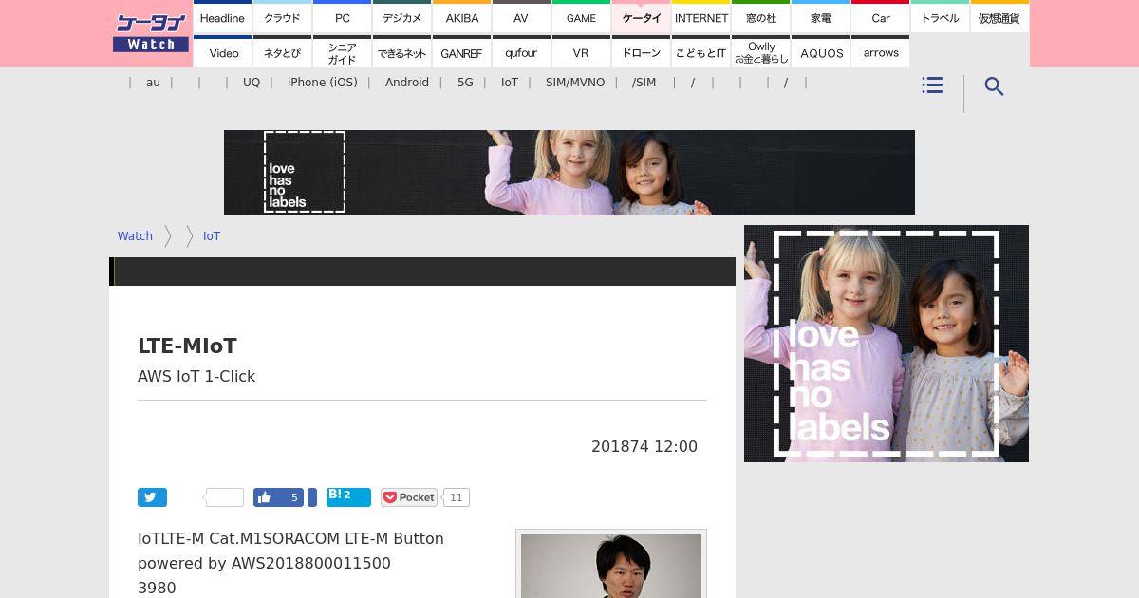This screenshot has height=598, width=1139.
Task: Click the Watch breadcrumb link
Action: click(135, 236)
